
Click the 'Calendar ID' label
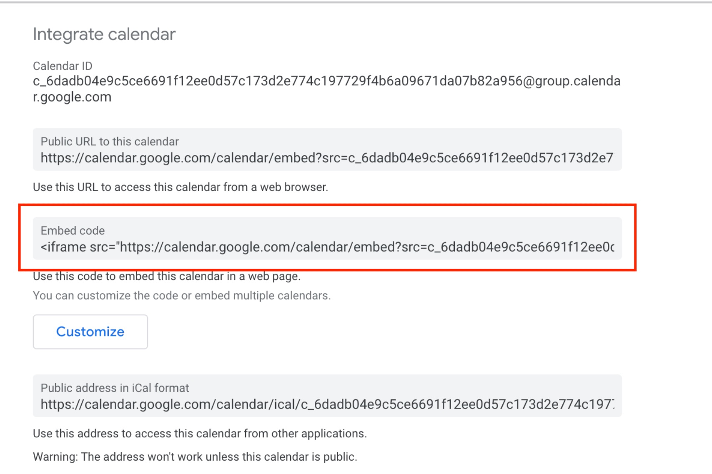63,66
